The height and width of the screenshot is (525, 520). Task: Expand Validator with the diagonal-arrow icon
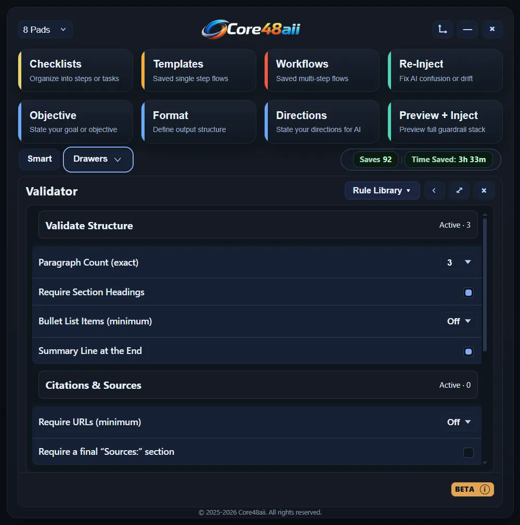click(459, 190)
